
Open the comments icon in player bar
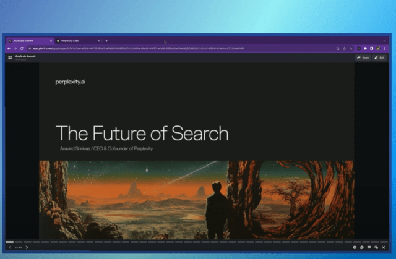click(362, 247)
